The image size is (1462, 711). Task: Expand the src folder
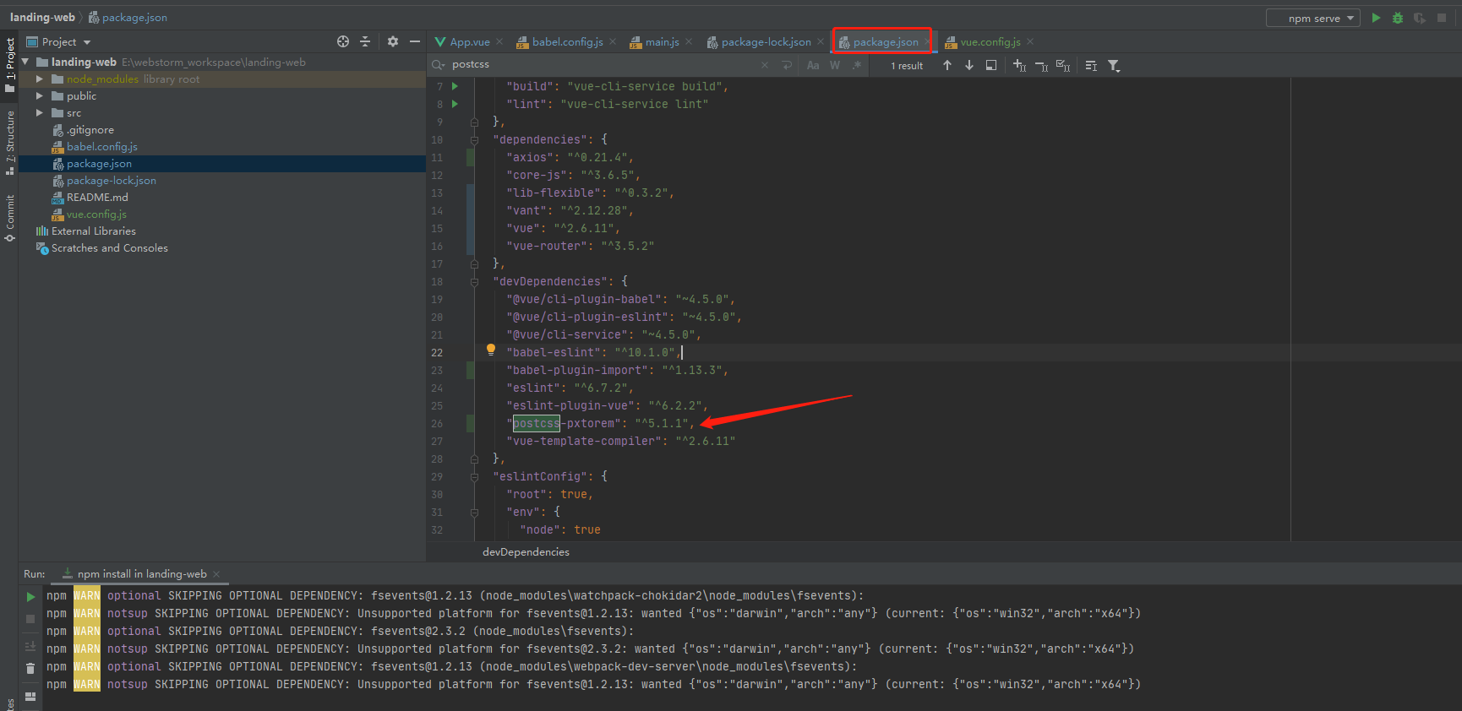pos(40,113)
